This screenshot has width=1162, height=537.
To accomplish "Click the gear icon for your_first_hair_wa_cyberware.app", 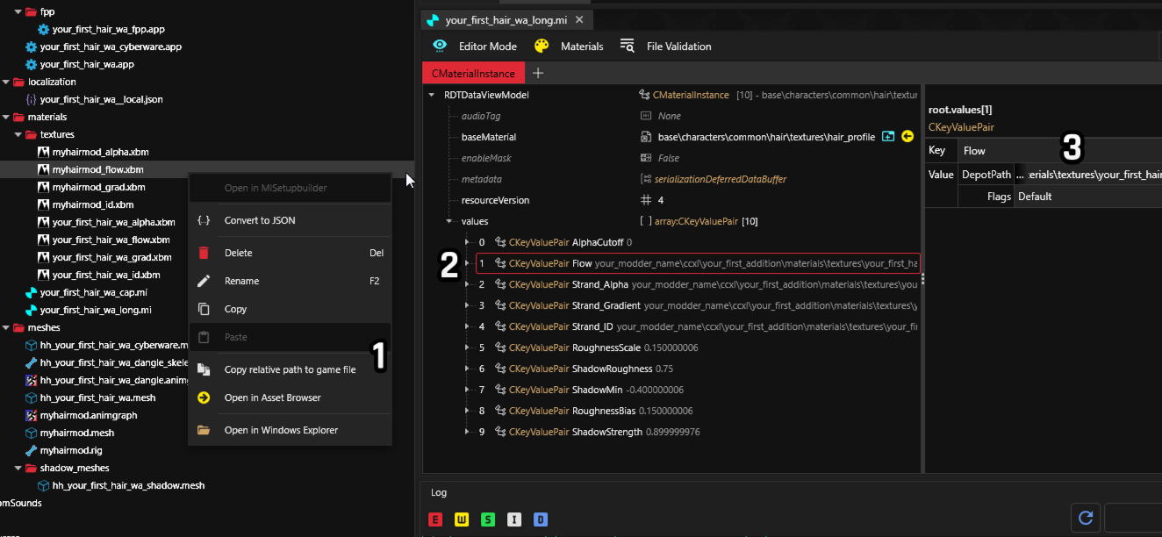I will pos(31,47).
